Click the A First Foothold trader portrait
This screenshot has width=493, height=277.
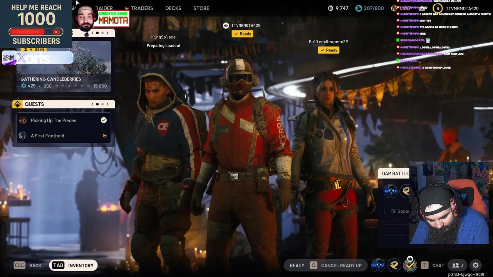(x=23, y=136)
